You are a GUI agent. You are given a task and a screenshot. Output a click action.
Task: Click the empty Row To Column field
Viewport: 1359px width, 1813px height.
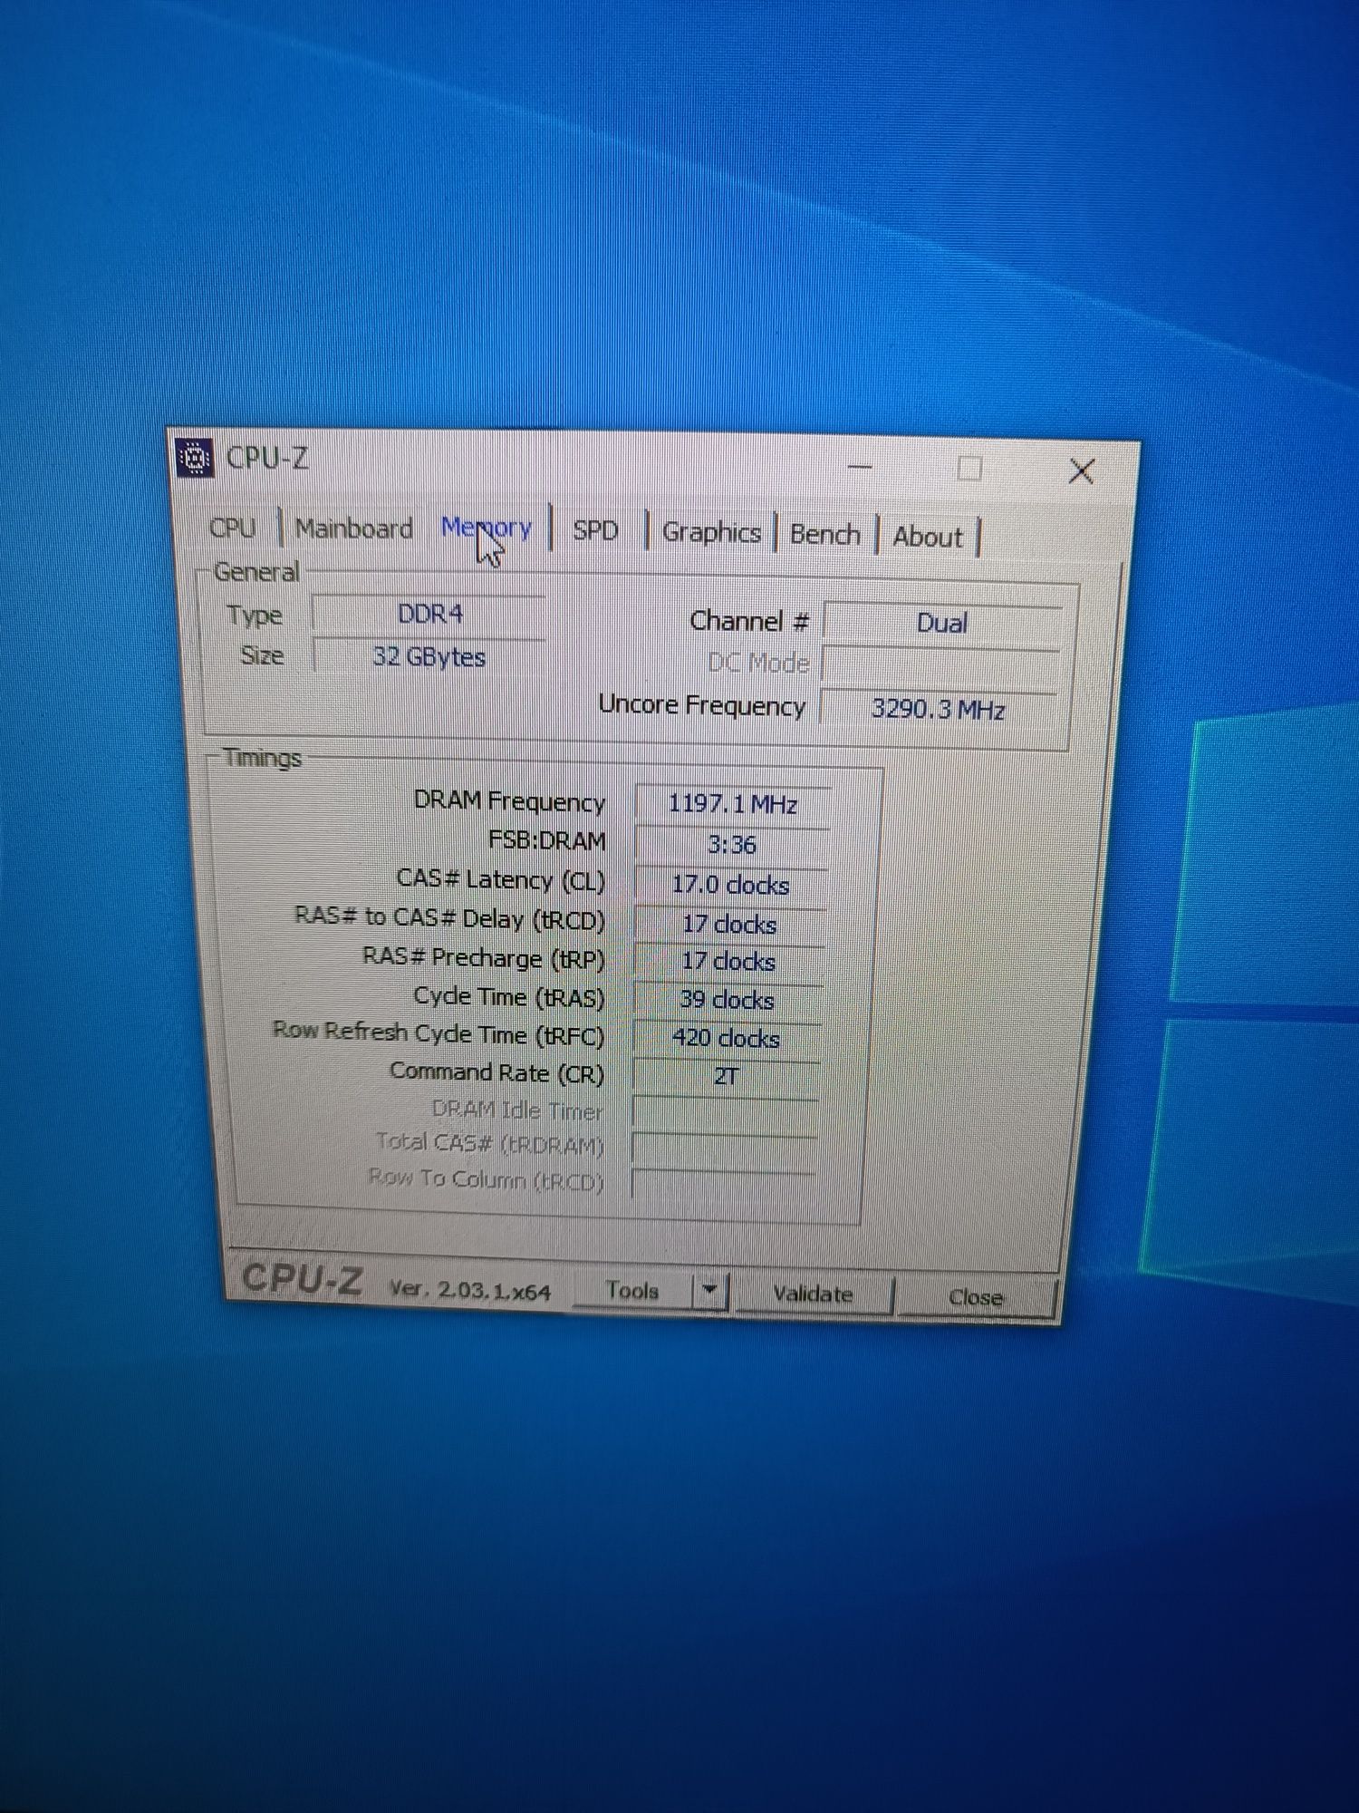tap(723, 1184)
